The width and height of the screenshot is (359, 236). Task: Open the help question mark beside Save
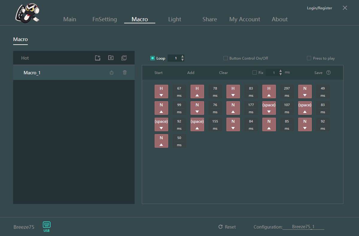[x=328, y=72]
